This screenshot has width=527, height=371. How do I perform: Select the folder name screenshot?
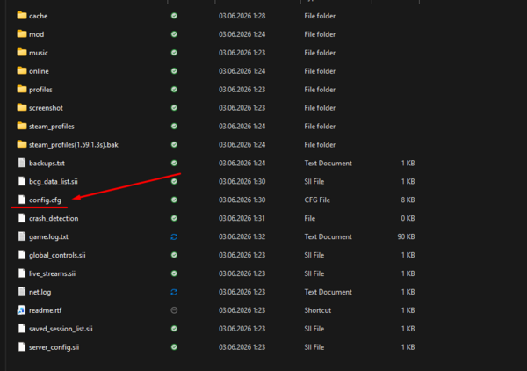point(46,108)
